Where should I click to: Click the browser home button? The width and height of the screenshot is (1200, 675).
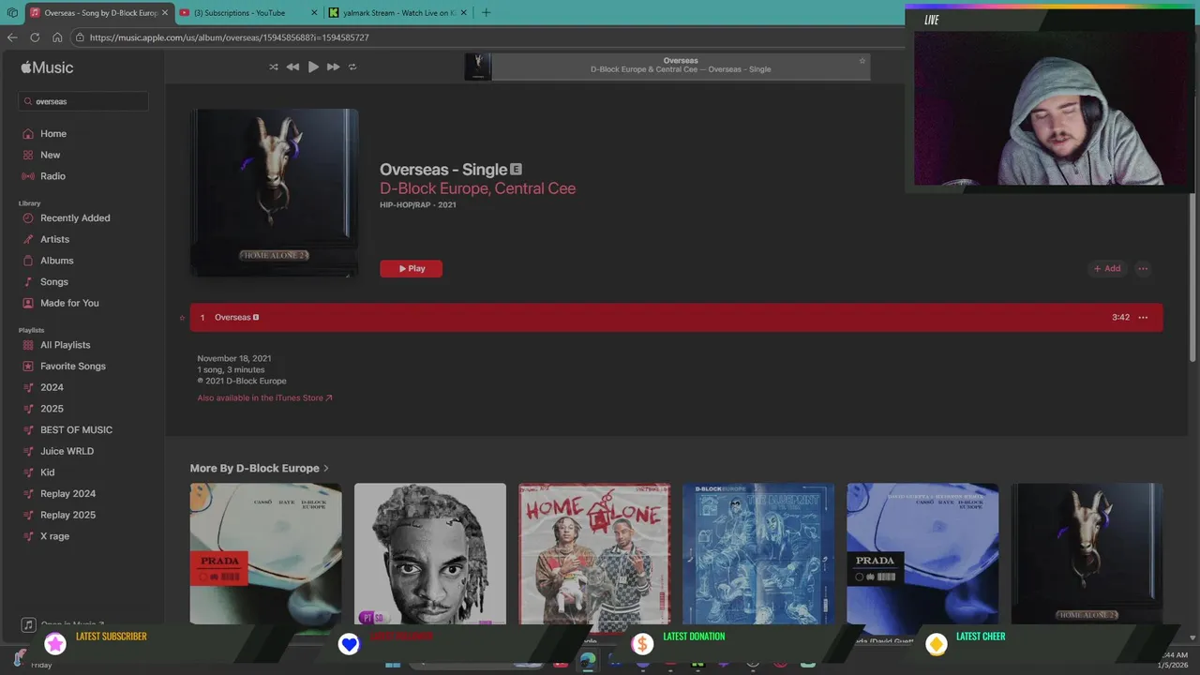57,37
